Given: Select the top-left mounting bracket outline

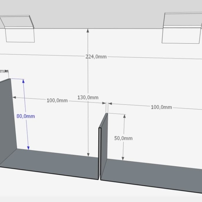Looking at the screenshot, I should [x=17, y=29].
